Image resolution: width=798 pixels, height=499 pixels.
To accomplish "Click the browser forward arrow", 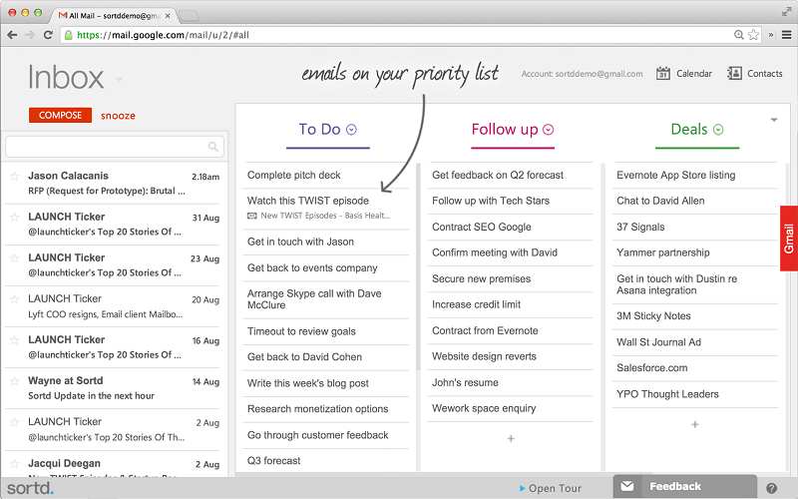I will coord(30,35).
